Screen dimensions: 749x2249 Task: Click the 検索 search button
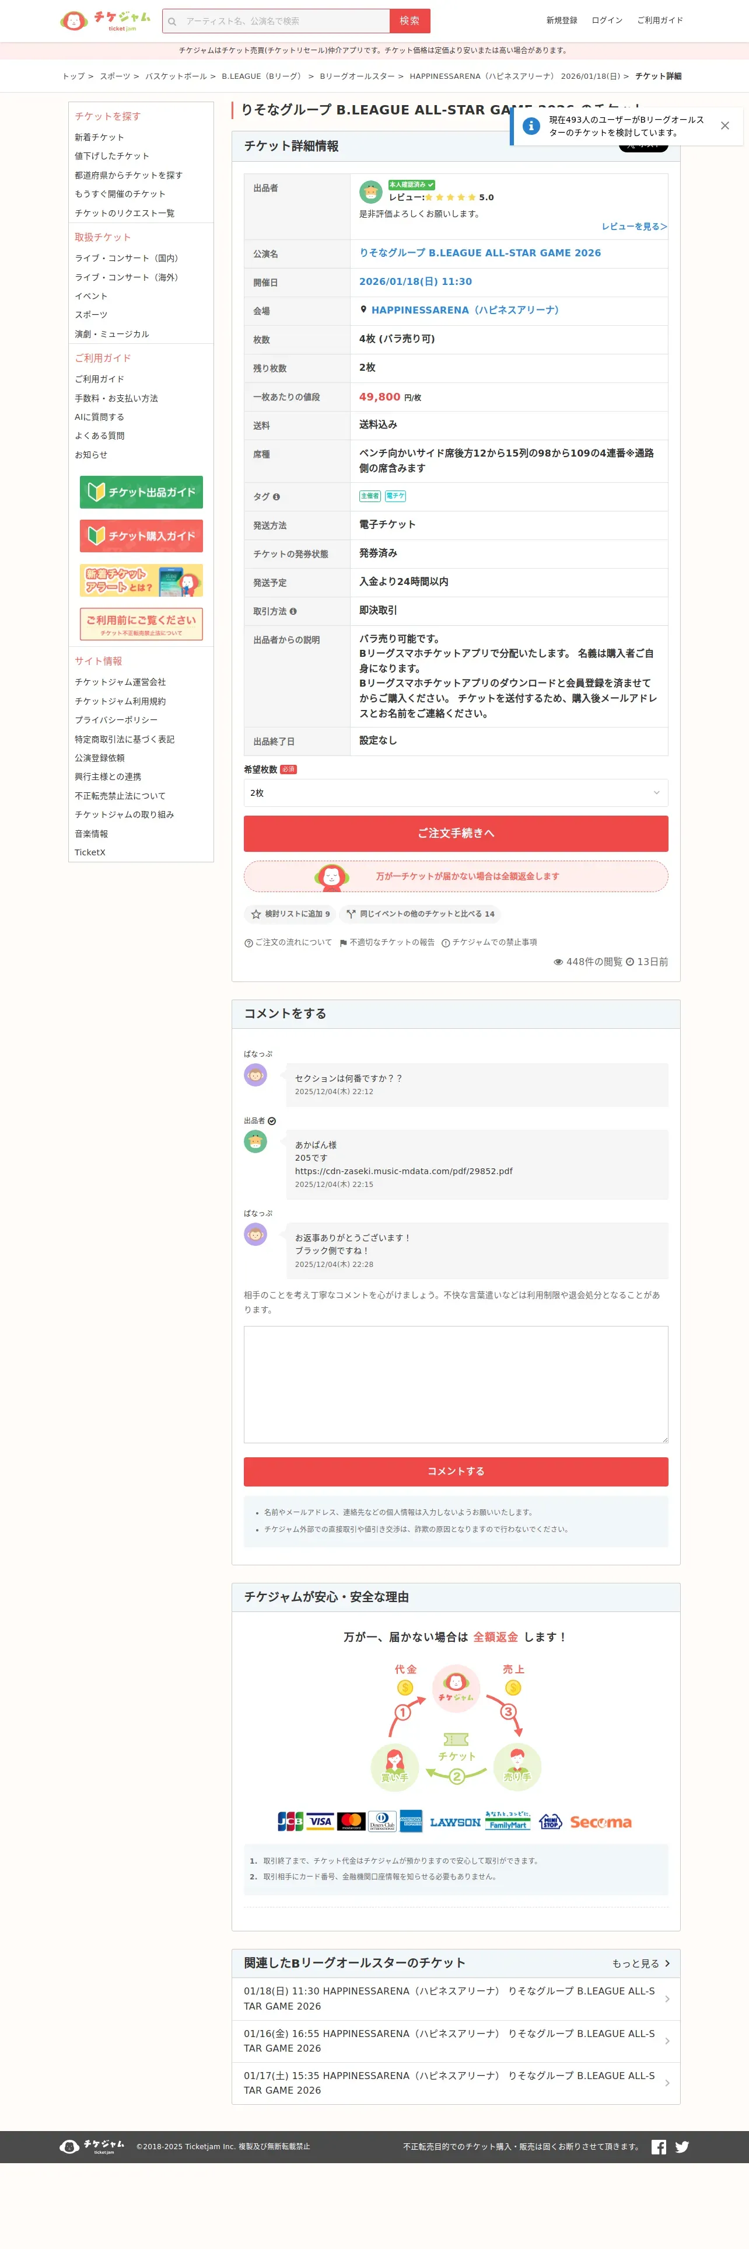click(x=410, y=21)
